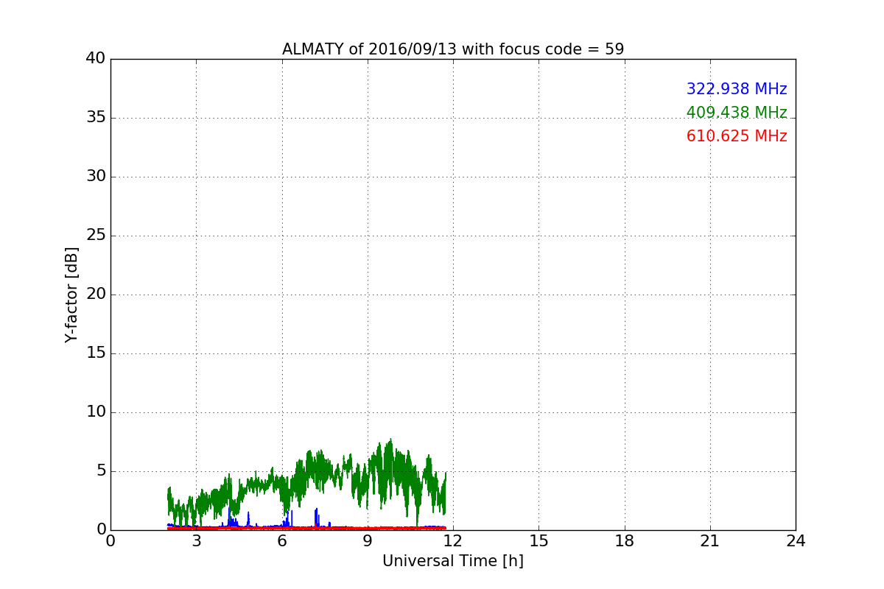884x589 pixels.
Task: Click the Y-factor [dB] axis label
Action: coord(71,294)
